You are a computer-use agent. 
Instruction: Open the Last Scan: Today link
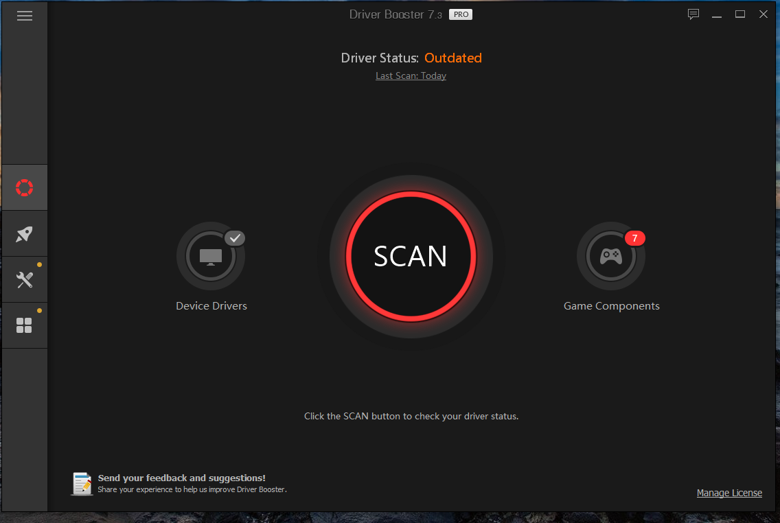(x=411, y=75)
